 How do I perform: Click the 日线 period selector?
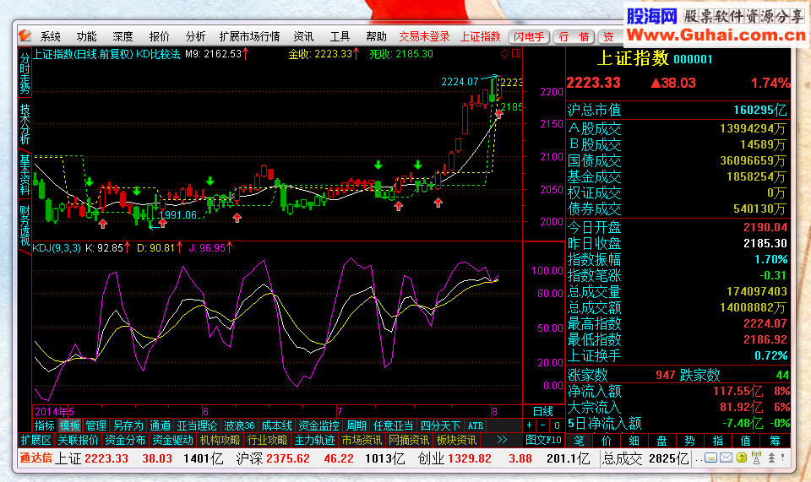click(x=543, y=411)
